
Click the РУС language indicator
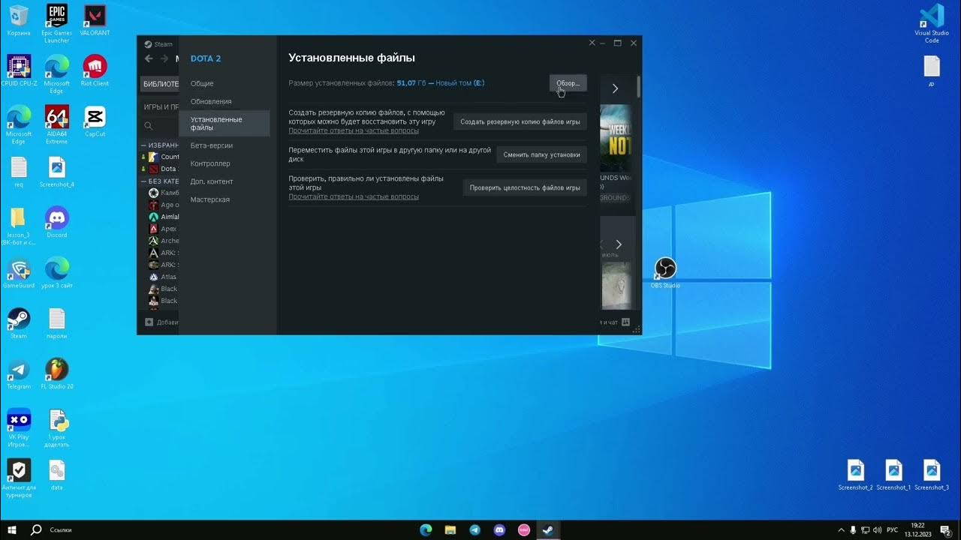(892, 530)
